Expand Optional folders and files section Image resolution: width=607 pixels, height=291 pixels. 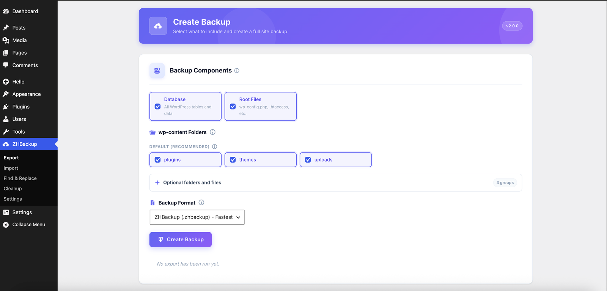click(336, 182)
